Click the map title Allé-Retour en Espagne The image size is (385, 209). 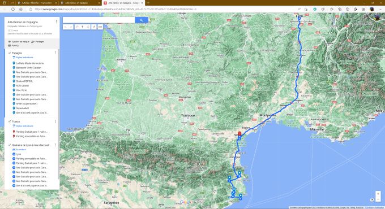point(23,22)
